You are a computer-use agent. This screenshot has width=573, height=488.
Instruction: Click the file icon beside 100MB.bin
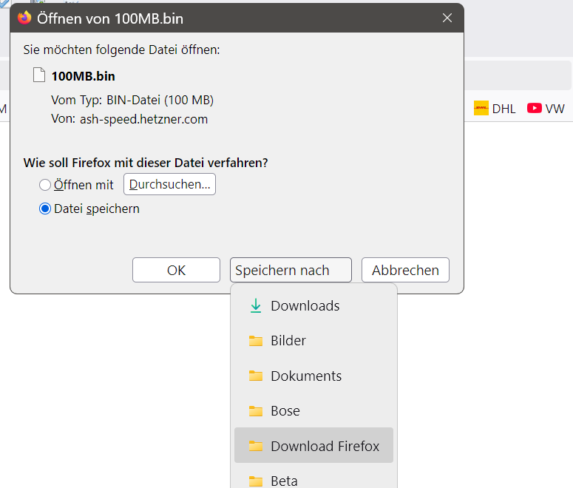point(39,75)
